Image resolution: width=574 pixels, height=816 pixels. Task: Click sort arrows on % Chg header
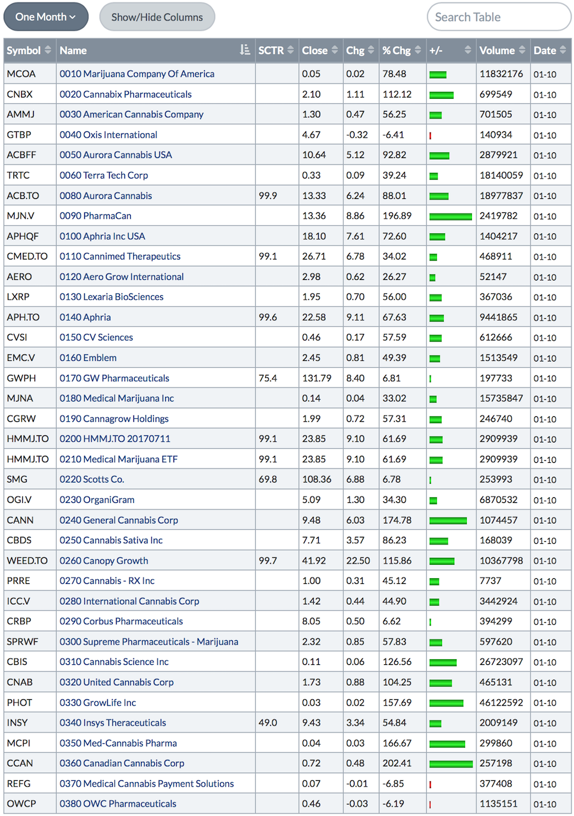click(418, 50)
